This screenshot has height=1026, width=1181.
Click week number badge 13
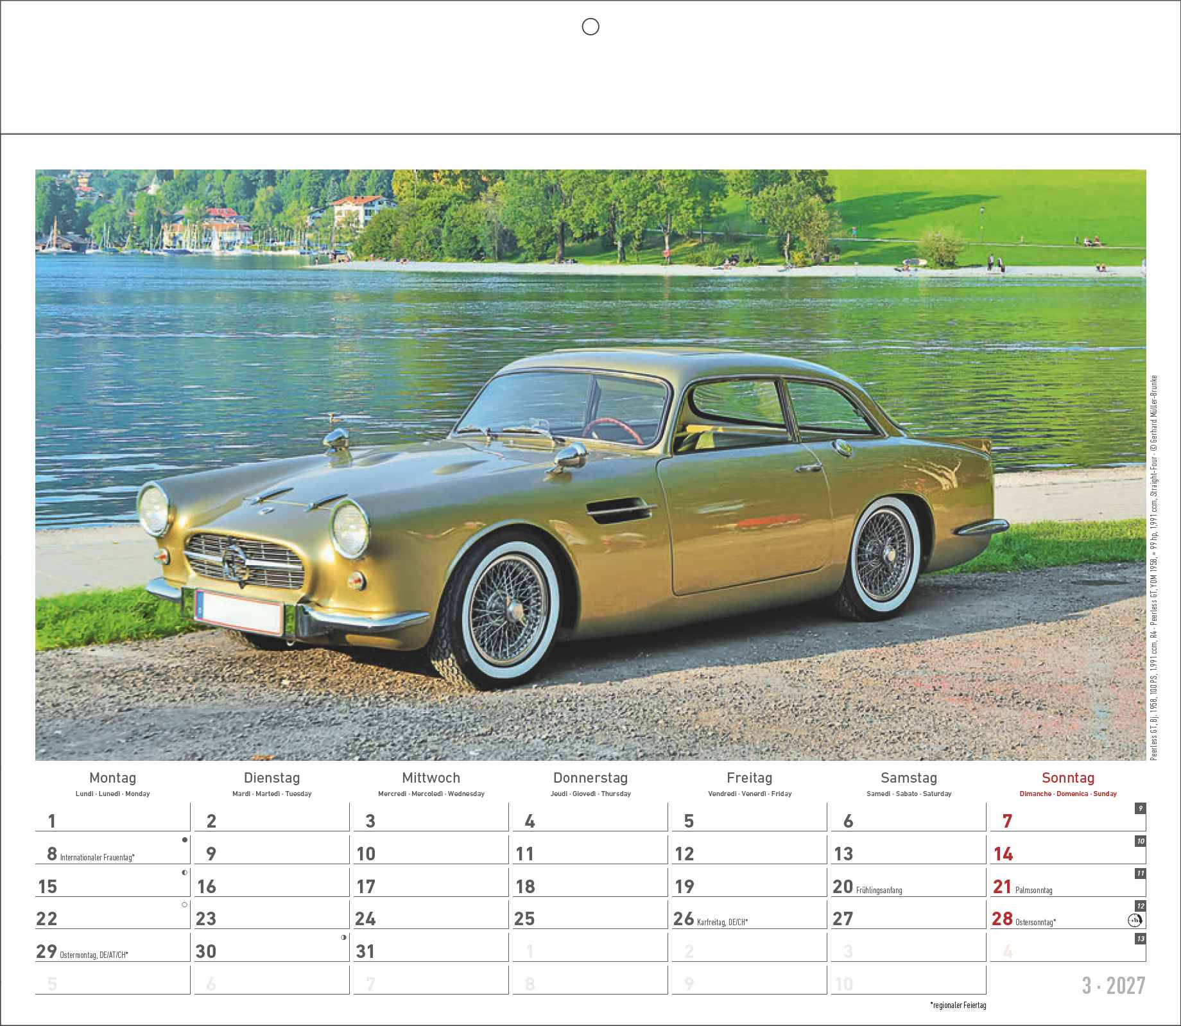(x=1140, y=939)
